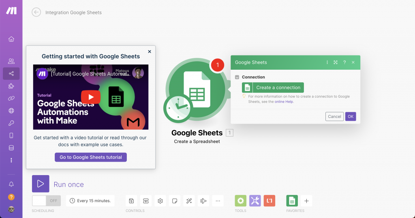The width and height of the screenshot is (415, 218).
Task: Open the Data stores database icon
Action: 11,148
